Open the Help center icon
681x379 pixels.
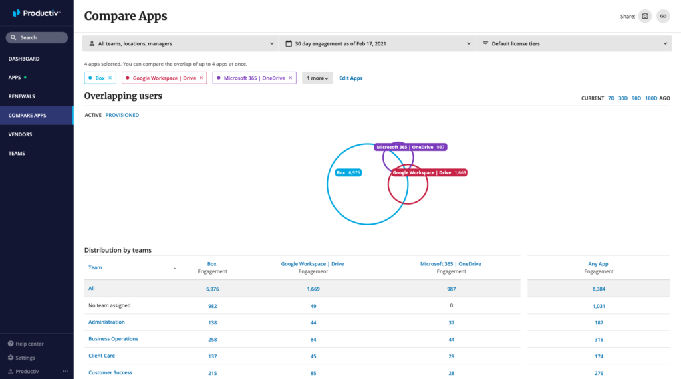pos(11,344)
